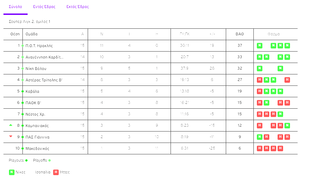The height and width of the screenshot is (181, 309).
Task: Click the red down arrow beside ΠΑΣ Γιάννινα
Action: coord(11,136)
